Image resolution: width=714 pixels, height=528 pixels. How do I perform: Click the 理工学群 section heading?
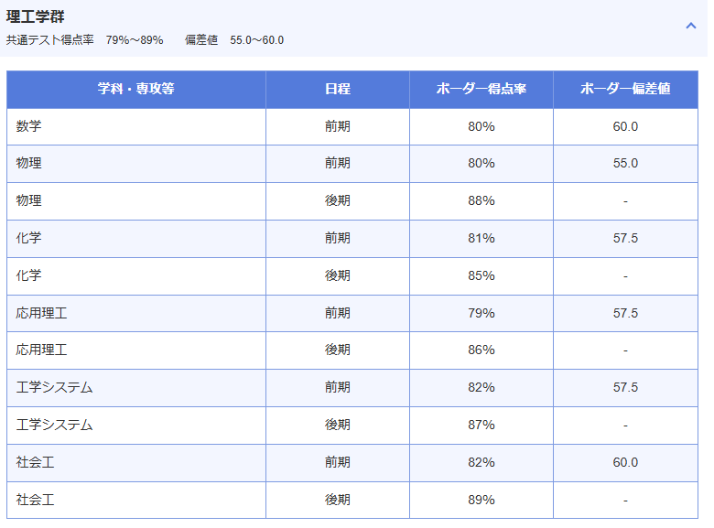36,16
